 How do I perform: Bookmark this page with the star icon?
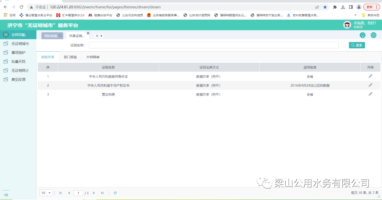[x=325, y=7]
